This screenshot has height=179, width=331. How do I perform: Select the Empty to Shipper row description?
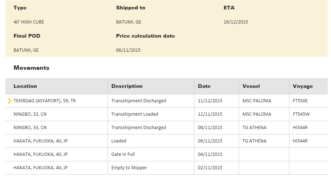coord(129,168)
